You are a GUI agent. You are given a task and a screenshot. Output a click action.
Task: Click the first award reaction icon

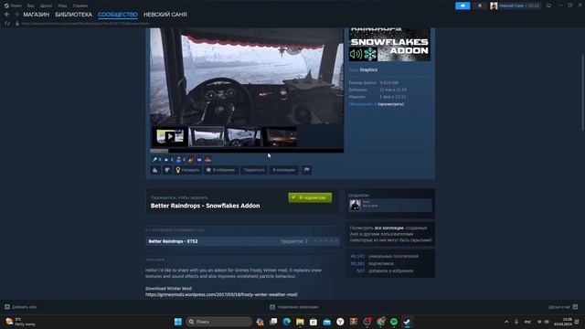154,160
